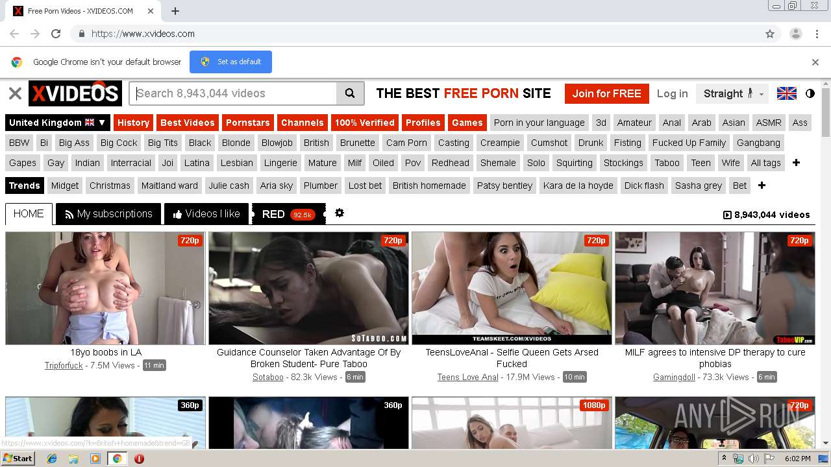The image size is (831, 467).
Task: Open the Profiles section
Action: (423, 123)
